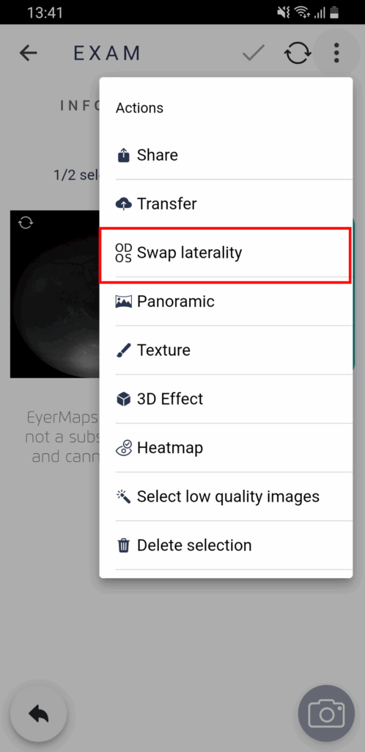
Task: Tap the round camera capture button
Action: pyautogui.click(x=326, y=713)
